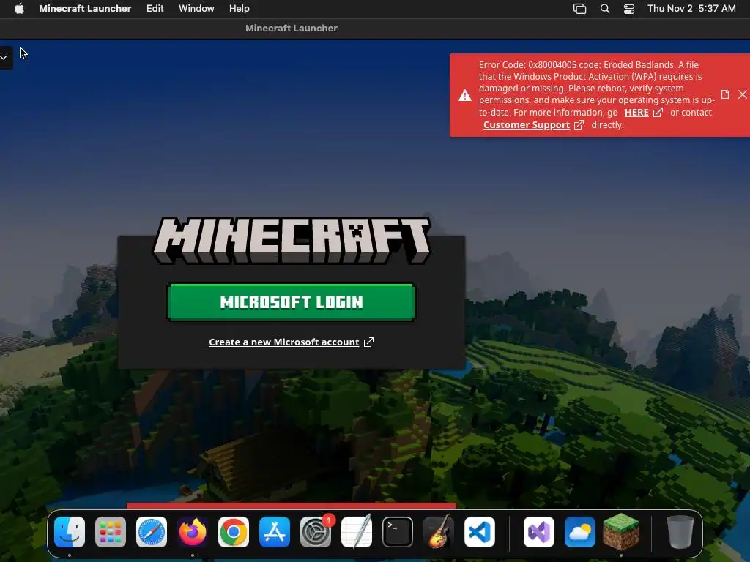
Task: Click external link icon after account link
Action: click(368, 342)
